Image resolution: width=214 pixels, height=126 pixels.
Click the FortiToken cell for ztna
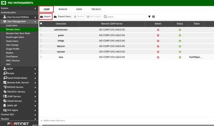196,57
